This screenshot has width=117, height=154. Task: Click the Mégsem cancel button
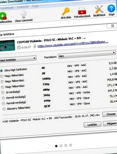(110, 124)
